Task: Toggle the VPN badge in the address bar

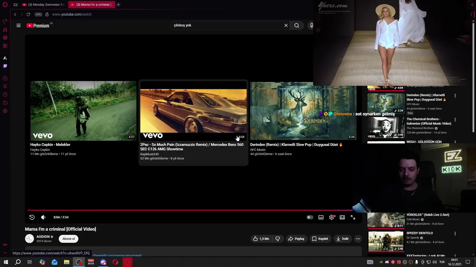Action: tap(38, 14)
